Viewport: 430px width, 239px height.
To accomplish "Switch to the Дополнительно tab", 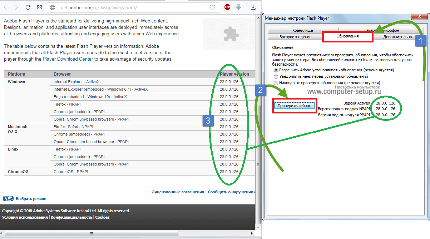I will pos(397,37).
